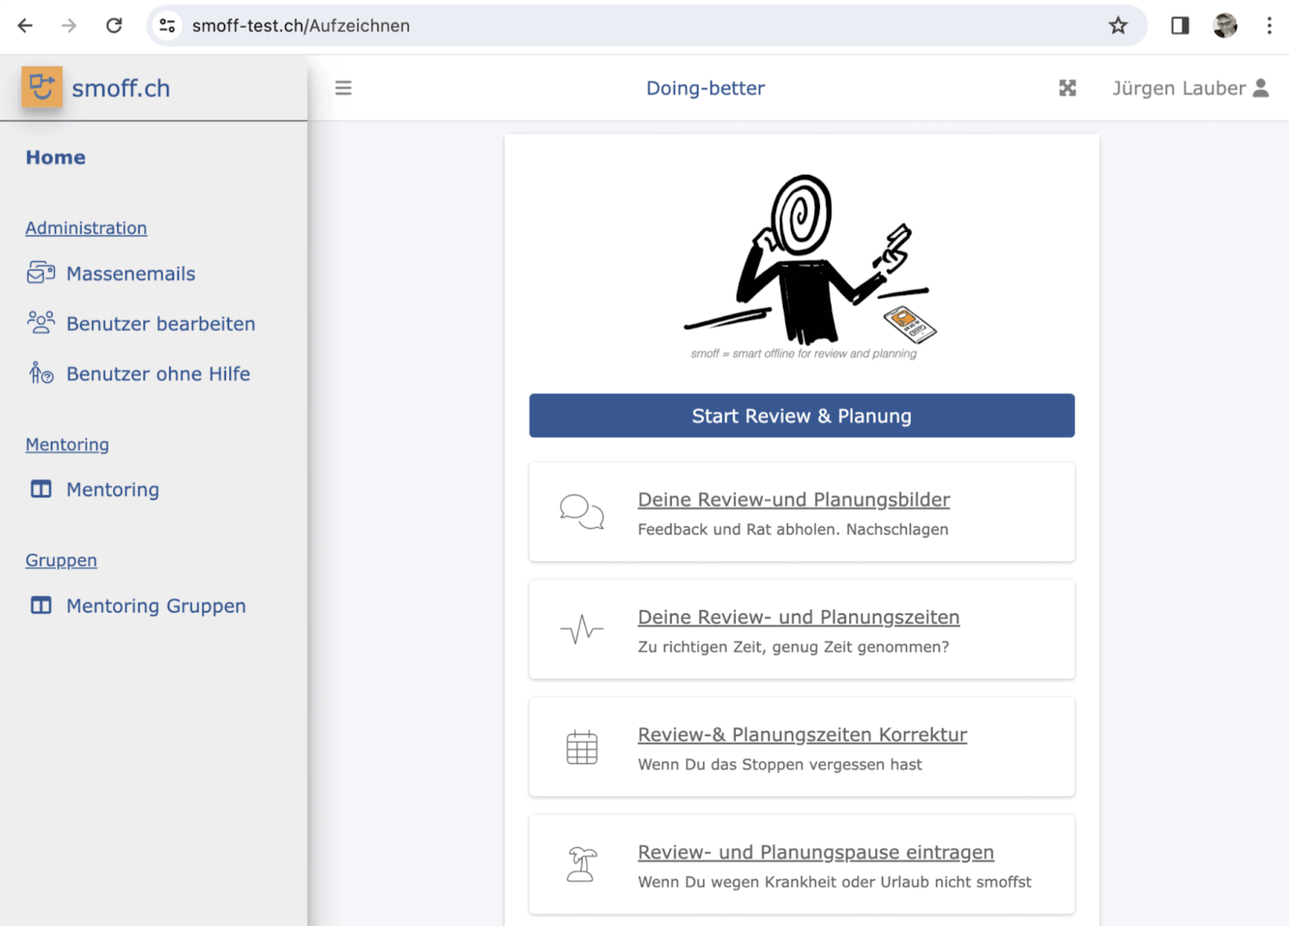The width and height of the screenshot is (1289, 926).
Task: Click the chat bubbles icon for Planungsbilder
Action: click(582, 512)
